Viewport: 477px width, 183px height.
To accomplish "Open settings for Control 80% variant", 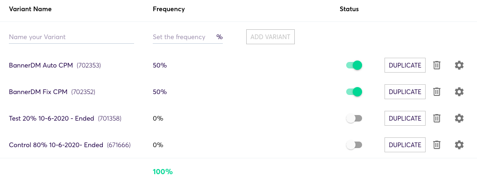I will (459, 145).
